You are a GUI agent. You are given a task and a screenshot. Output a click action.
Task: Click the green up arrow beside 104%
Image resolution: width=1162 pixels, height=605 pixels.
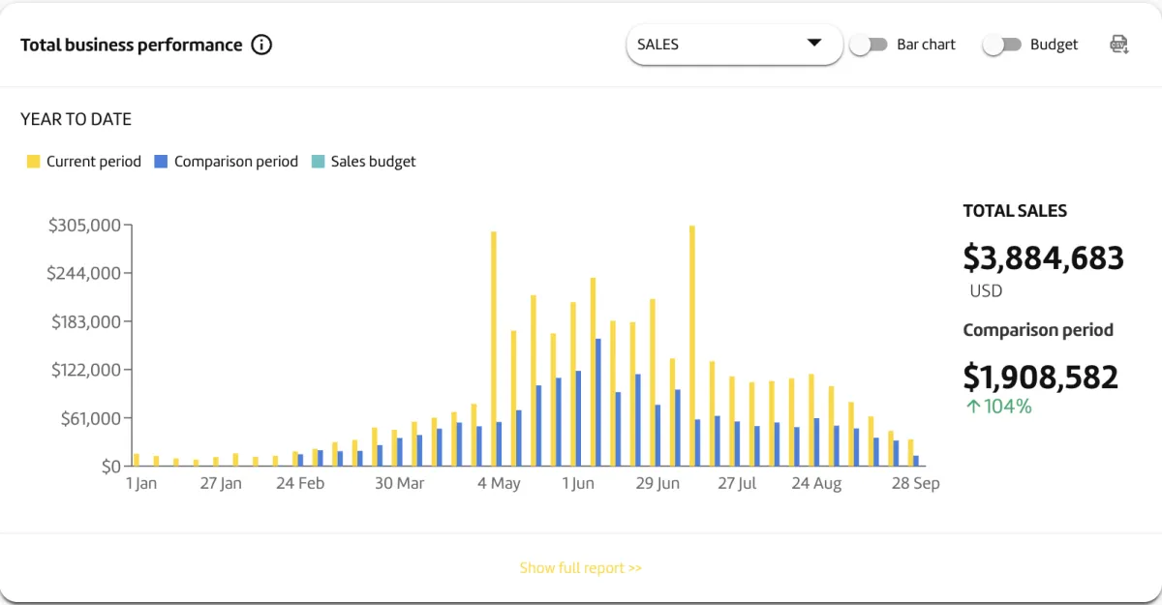click(972, 407)
